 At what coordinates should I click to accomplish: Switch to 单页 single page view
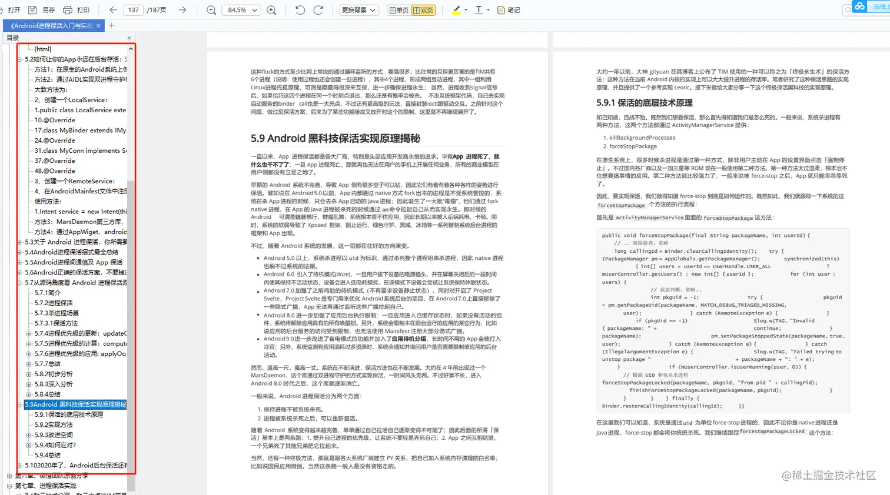tap(398, 10)
